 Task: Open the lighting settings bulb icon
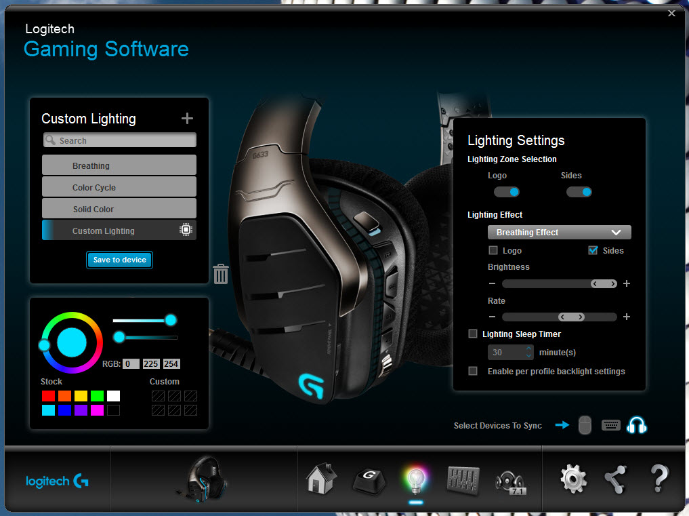(415, 480)
